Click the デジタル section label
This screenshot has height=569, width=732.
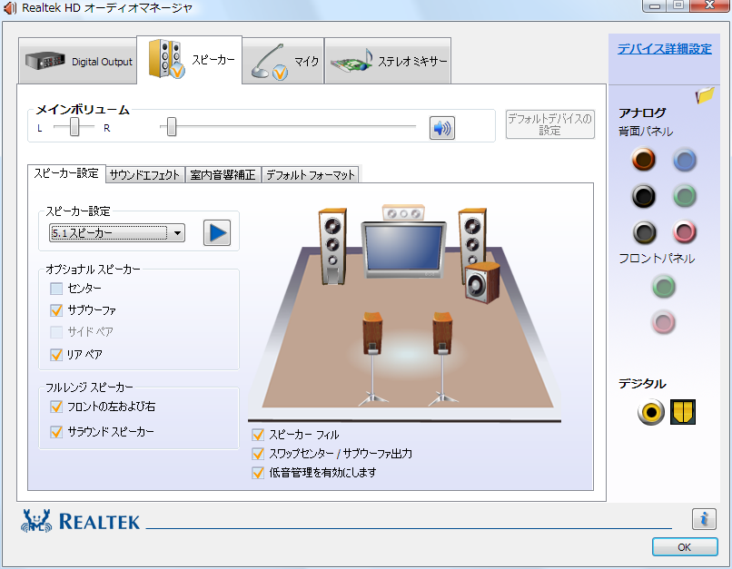click(x=642, y=384)
